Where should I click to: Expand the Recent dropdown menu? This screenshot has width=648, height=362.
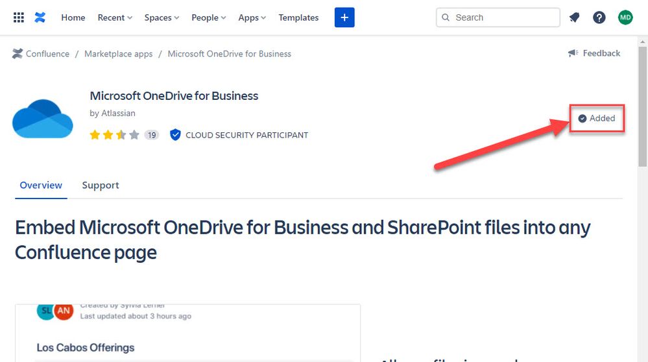(x=115, y=18)
